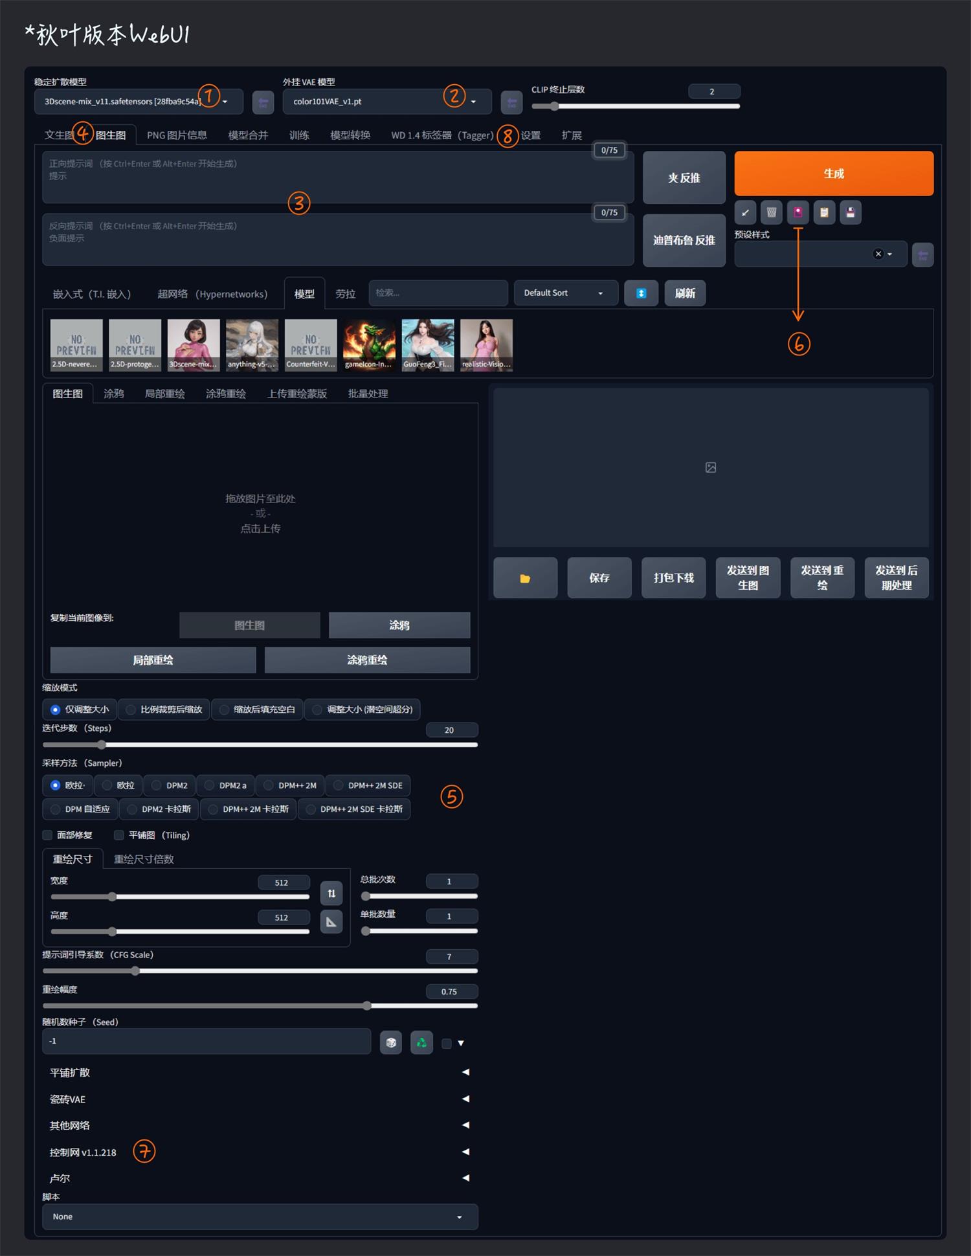Select the GuoFeng3 model thumbnail

(x=428, y=344)
